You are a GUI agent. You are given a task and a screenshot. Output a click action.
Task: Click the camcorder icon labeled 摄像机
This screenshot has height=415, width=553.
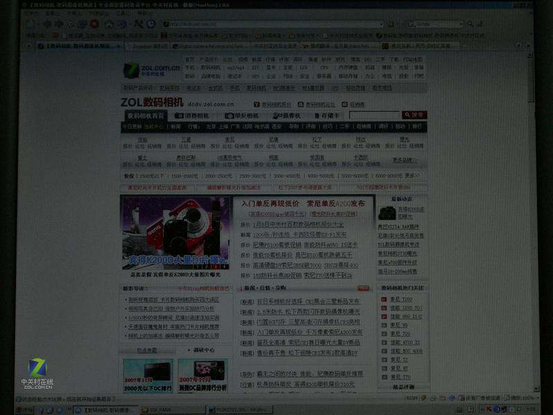coord(277,116)
